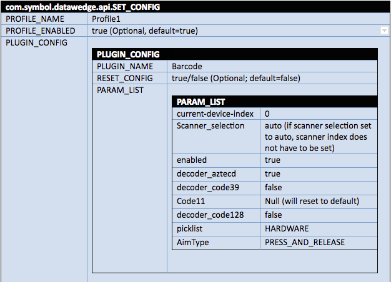Select the decoder_code39 false value
Viewport: 391px width, 282px height.
click(319, 187)
